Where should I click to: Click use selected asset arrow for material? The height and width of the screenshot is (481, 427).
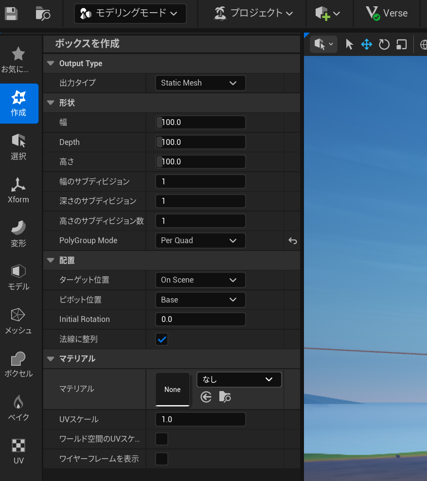(206, 397)
